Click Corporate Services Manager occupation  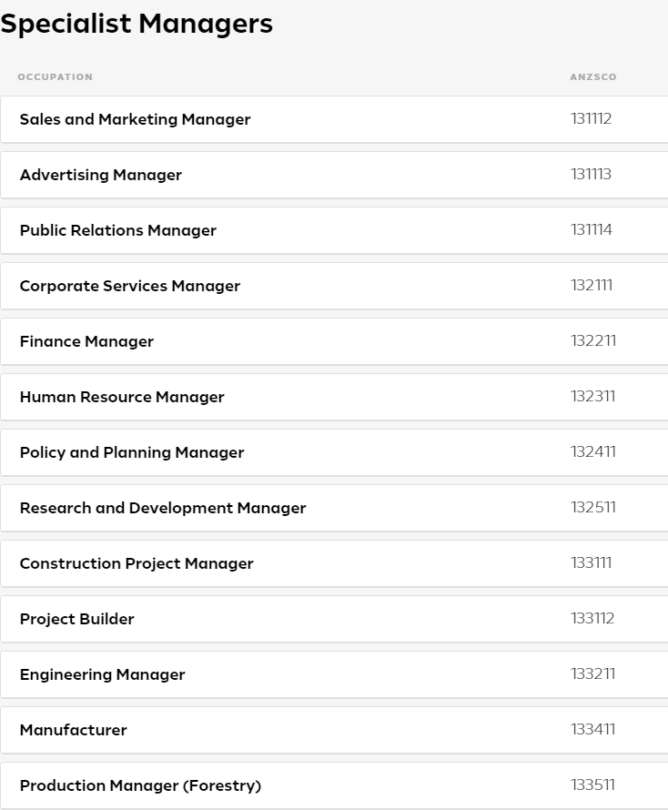pos(130,286)
